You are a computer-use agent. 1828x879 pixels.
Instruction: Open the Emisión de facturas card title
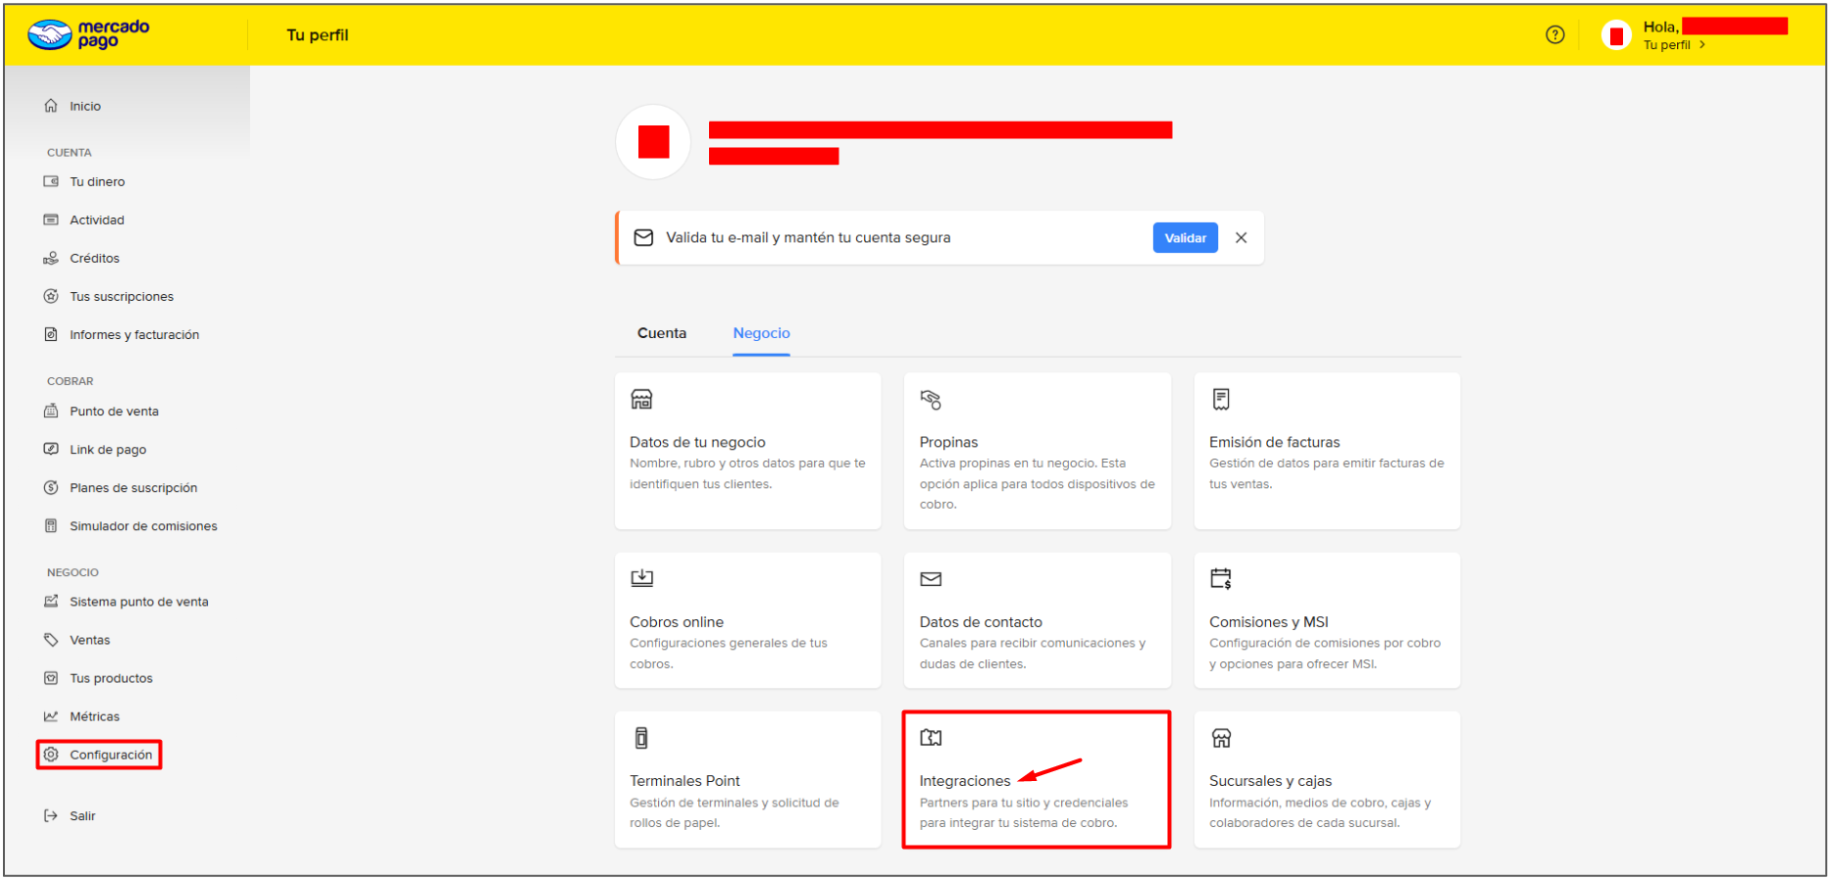point(1274,442)
